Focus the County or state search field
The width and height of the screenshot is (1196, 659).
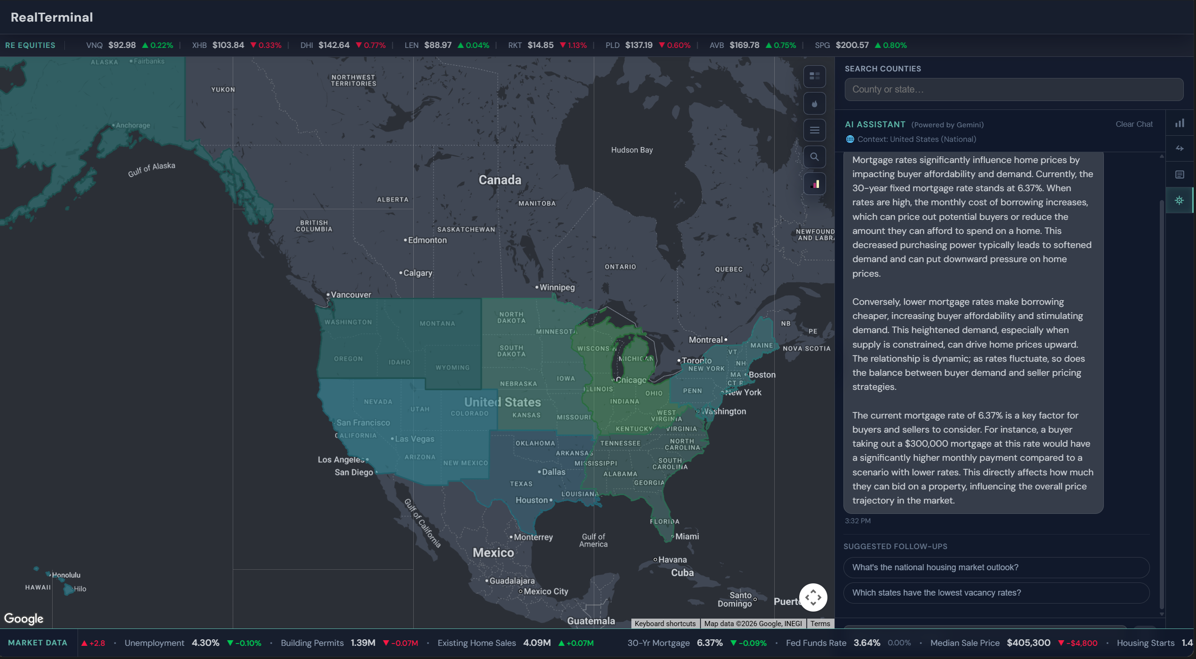(x=1014, y=89)
